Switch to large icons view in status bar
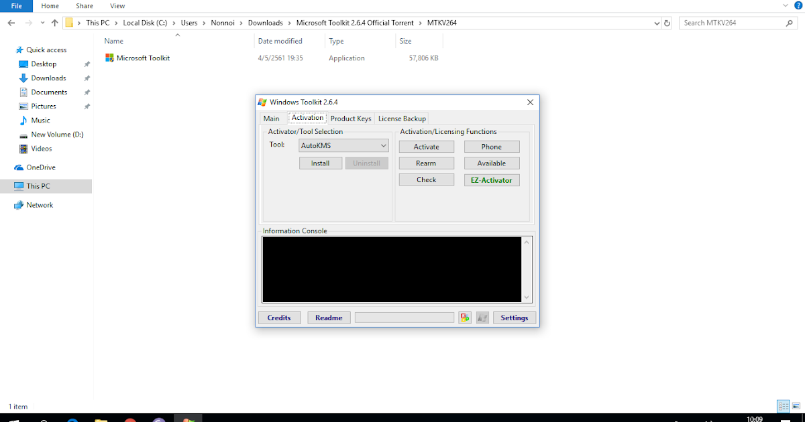 pos(796,406)
